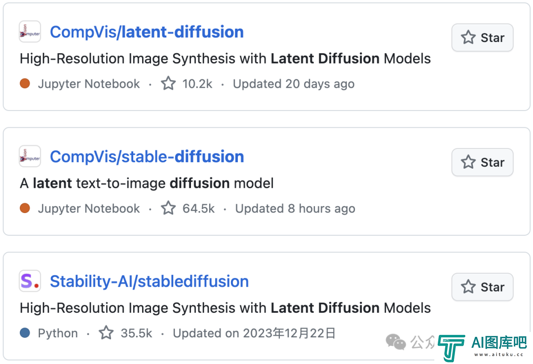Click the AI图库吧 teal logo icon

(452, 348)
